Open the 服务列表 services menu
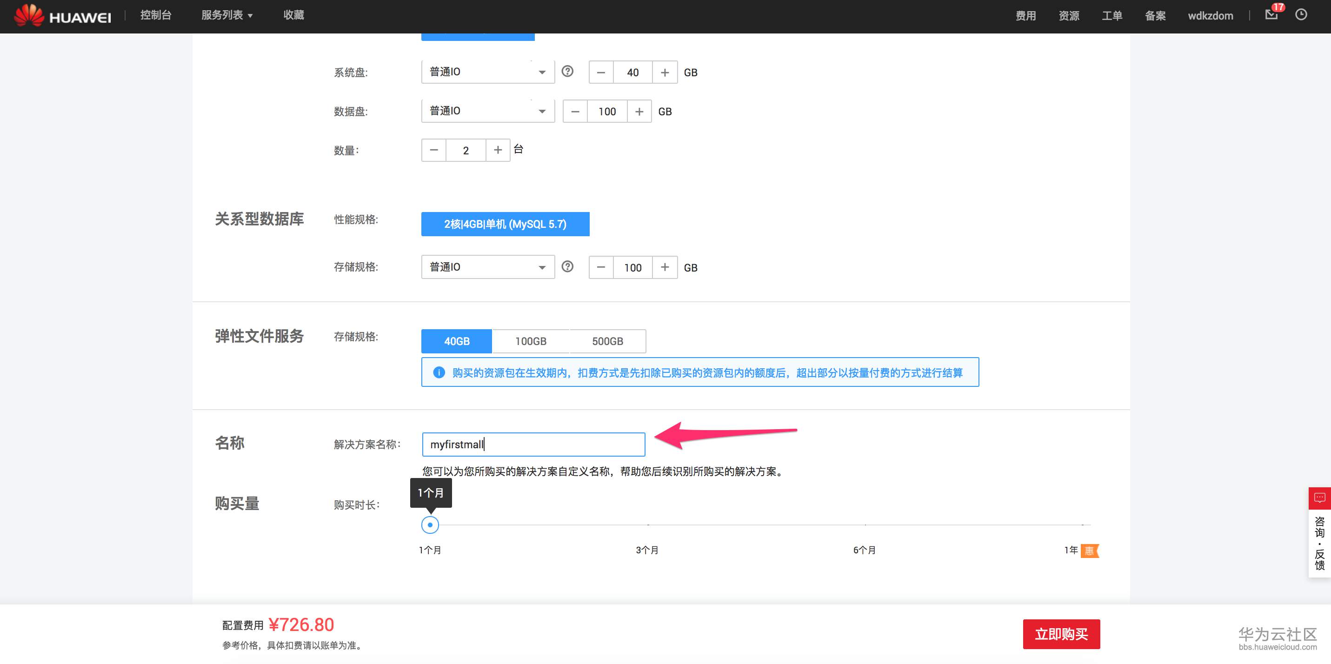The height and width of the screenshot is (664, 1331). (227, 15)
